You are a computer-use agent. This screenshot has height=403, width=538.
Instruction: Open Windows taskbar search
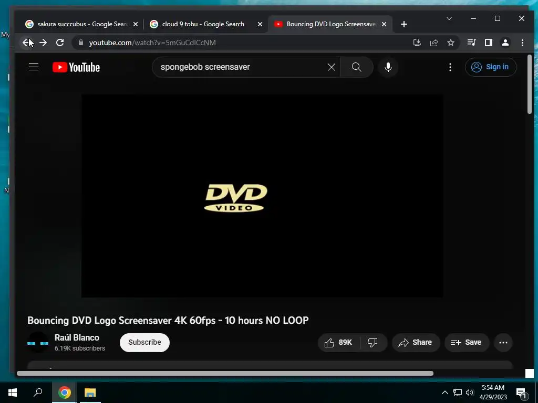pyautogui.click(x=38, y=393)
